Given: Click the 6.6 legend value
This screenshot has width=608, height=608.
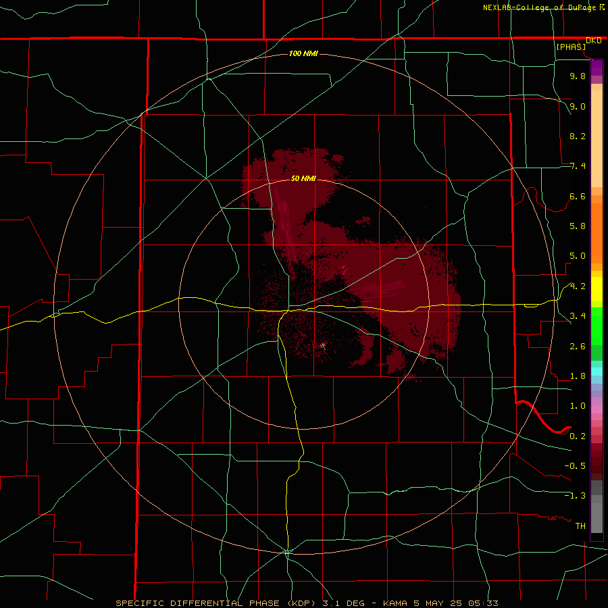Looking at the screenshot, I should pos(578,196).
